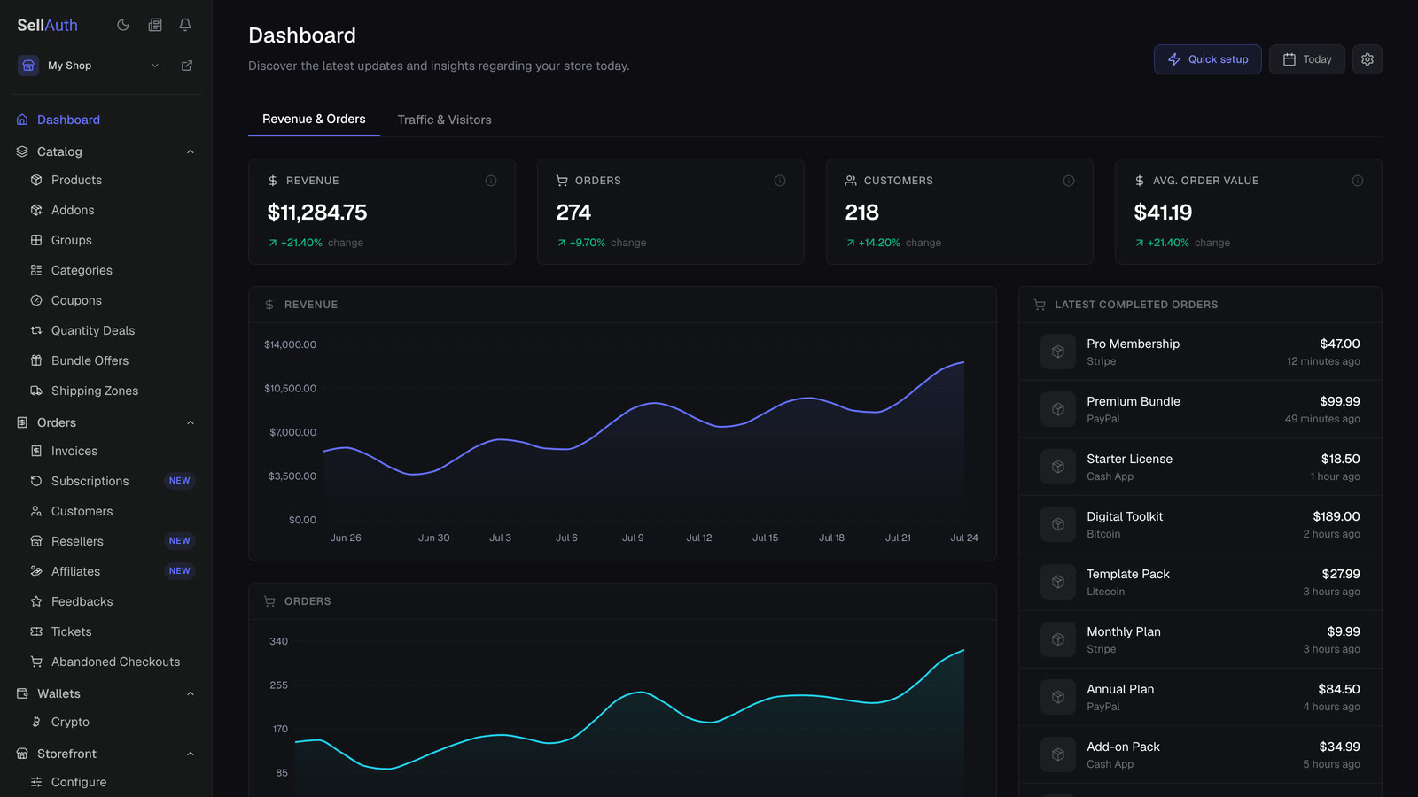Collapse the Storefront section chevron
Image resolution: width=1418 pixels, height=797 pixels.
click(x=191, y=754)
